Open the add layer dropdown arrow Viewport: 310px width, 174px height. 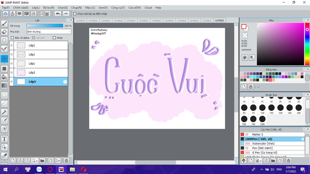pyautogui.click(x=37, y=161)
